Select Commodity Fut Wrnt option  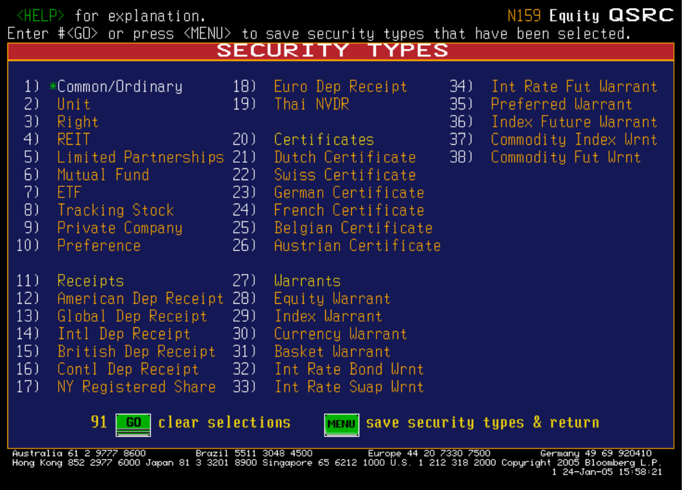click(566, 157)
